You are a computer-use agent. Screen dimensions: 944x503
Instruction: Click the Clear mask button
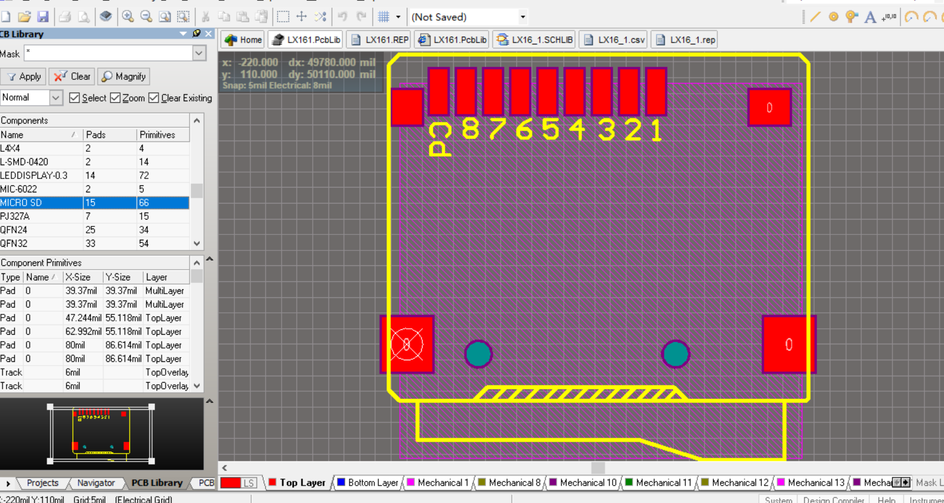click(x=72, y=77)
